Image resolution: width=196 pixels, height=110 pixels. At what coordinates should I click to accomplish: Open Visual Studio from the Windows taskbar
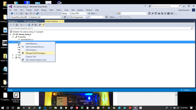[x=135, y=108]
